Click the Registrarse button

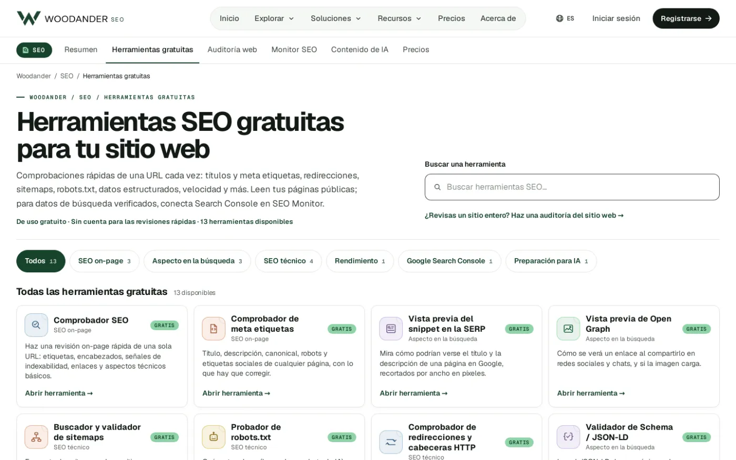point(686,18)
